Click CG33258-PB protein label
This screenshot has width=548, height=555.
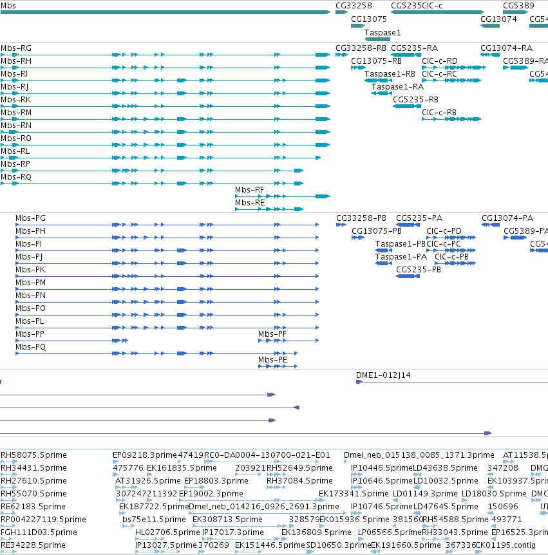[361, 218]
